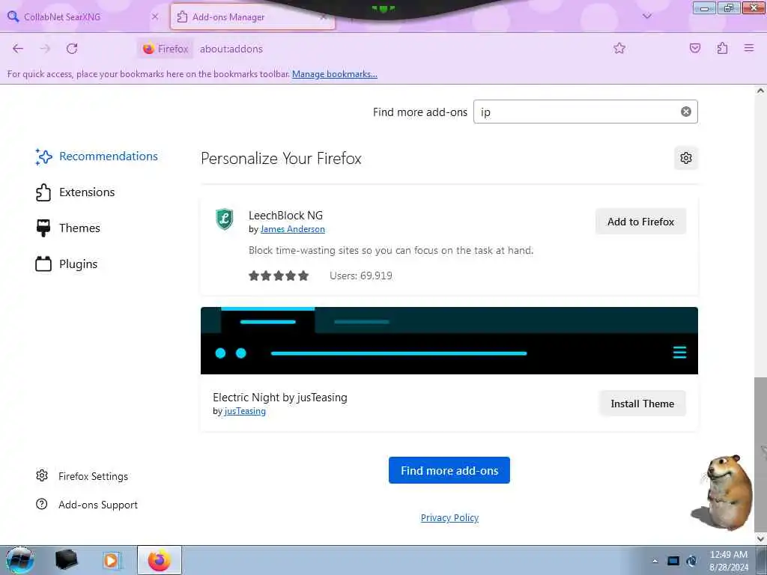Click Add to Firefox for LeechBlock NG
The width and height of the screenshot is (767, 575).
[x=640, y=222]
